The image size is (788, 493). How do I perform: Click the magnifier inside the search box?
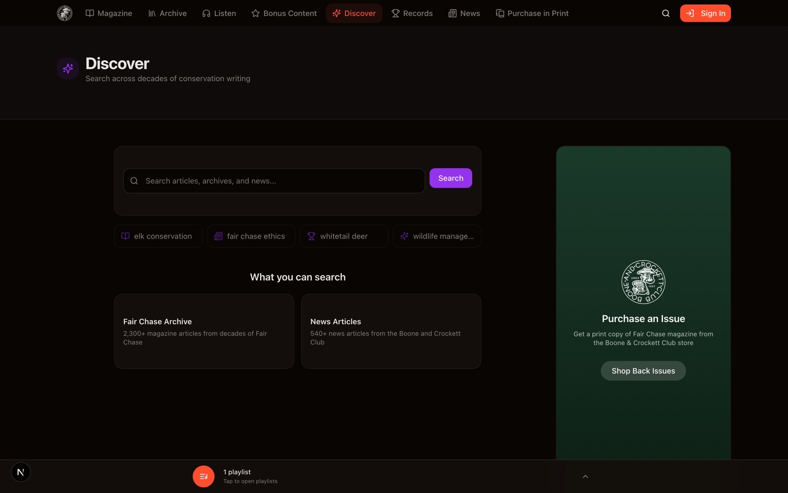(x=134, y=181)
